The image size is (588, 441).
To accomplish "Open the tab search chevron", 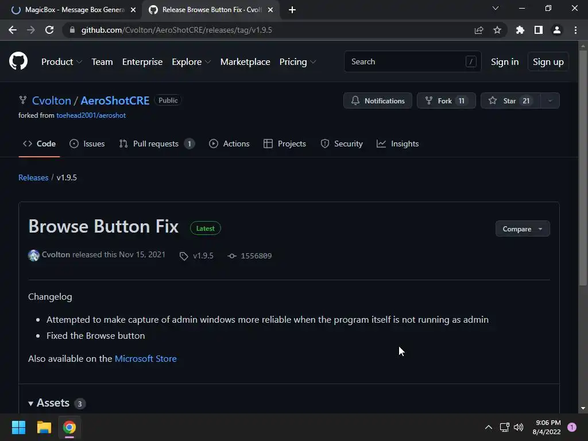I will pos(496,8).
